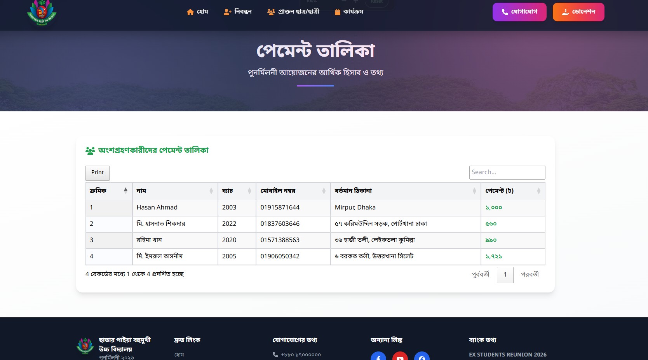Click the add-user registration icon

coord(227,12)
